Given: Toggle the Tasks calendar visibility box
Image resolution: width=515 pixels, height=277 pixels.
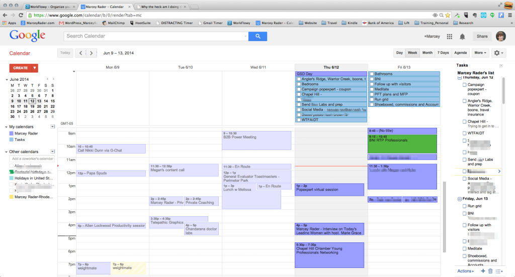Looking at the screenshot, I should point(11,140).
